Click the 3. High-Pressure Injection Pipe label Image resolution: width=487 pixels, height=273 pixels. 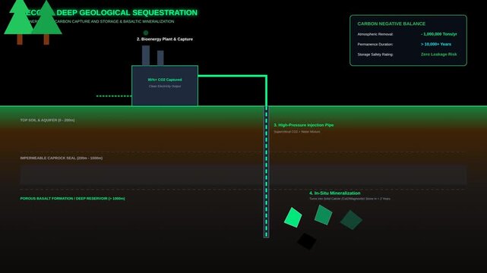point(303,125)
